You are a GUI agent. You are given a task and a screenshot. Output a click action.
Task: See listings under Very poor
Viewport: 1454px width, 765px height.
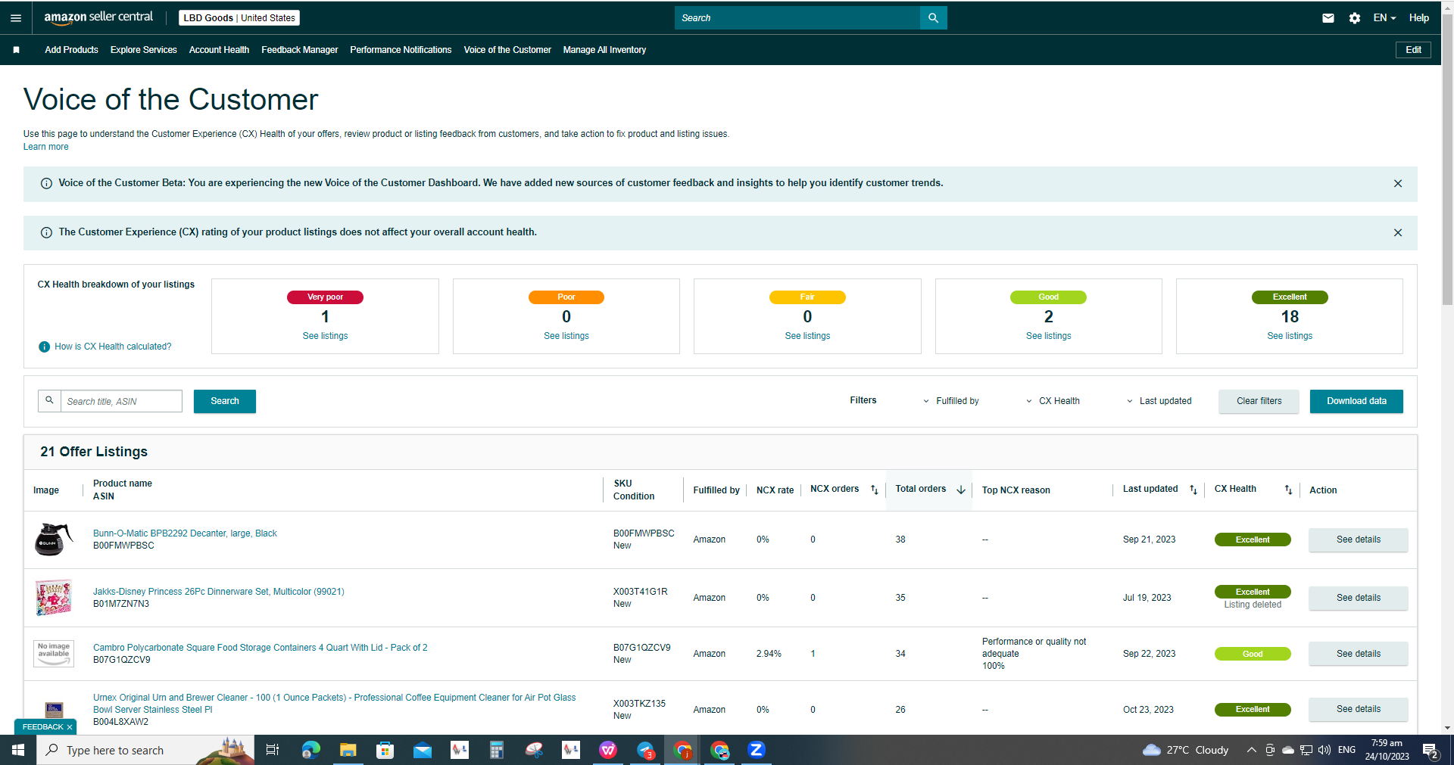[x=326, y=336]
